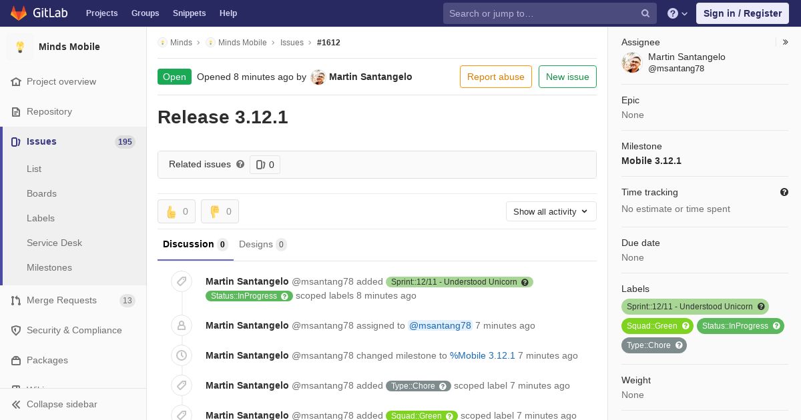Focus the Search or jump to field

[x=550, y=13]
